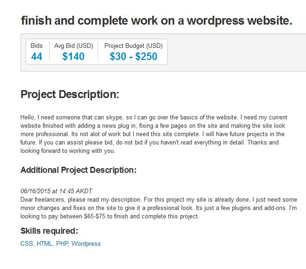The width and height of the screenshot is (306, 269).
Task: Click the Project Description heading
Action: 70,94
